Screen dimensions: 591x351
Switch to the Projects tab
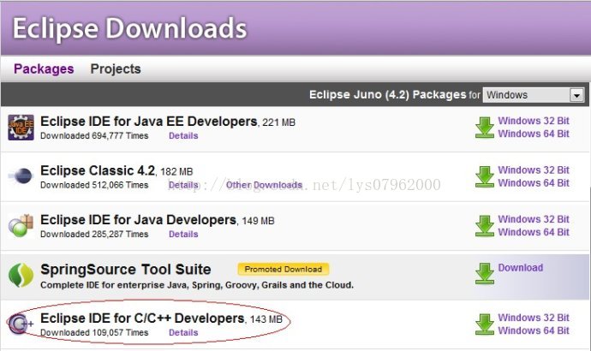pyautogui.click(x=116, y=68)
